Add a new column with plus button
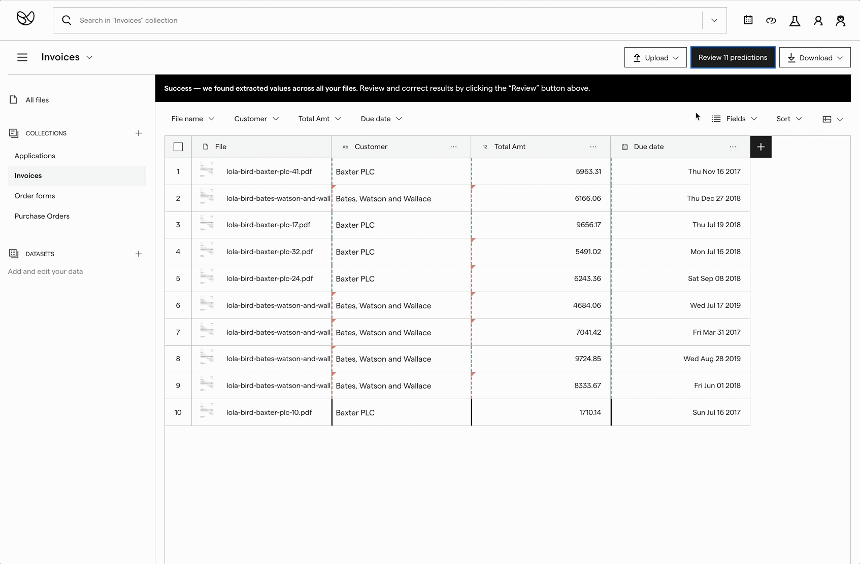The width and height of the screenshot is (860, 564). (x=761, y=147)
